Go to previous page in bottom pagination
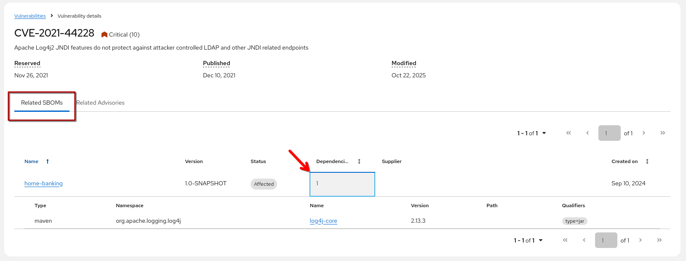This screenshot has width=686, height=261. point(584,240)
